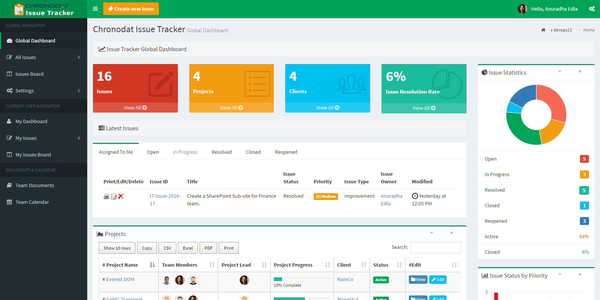Expand the All Issues sidebar menu
Image resolution: width=600 pixels, height=300 pixels.
[44, 57]
